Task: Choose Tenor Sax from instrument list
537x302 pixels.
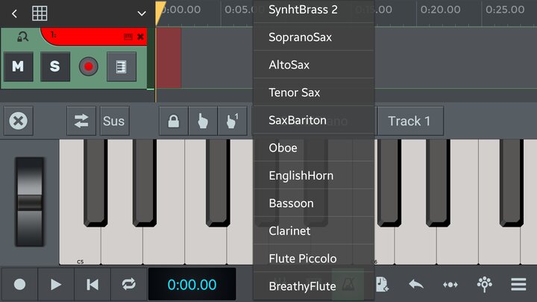Action: pos(314,92)
